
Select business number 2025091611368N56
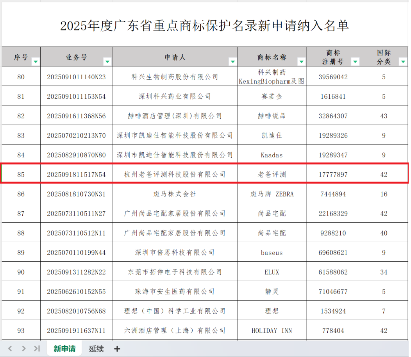76,115
